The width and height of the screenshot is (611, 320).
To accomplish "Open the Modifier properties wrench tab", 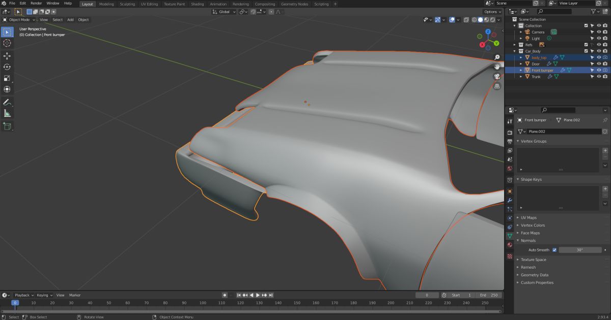I will (510, 201).
